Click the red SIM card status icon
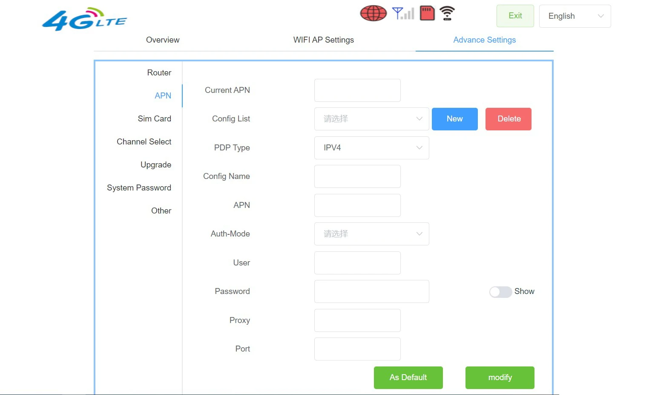 point(427,13)
